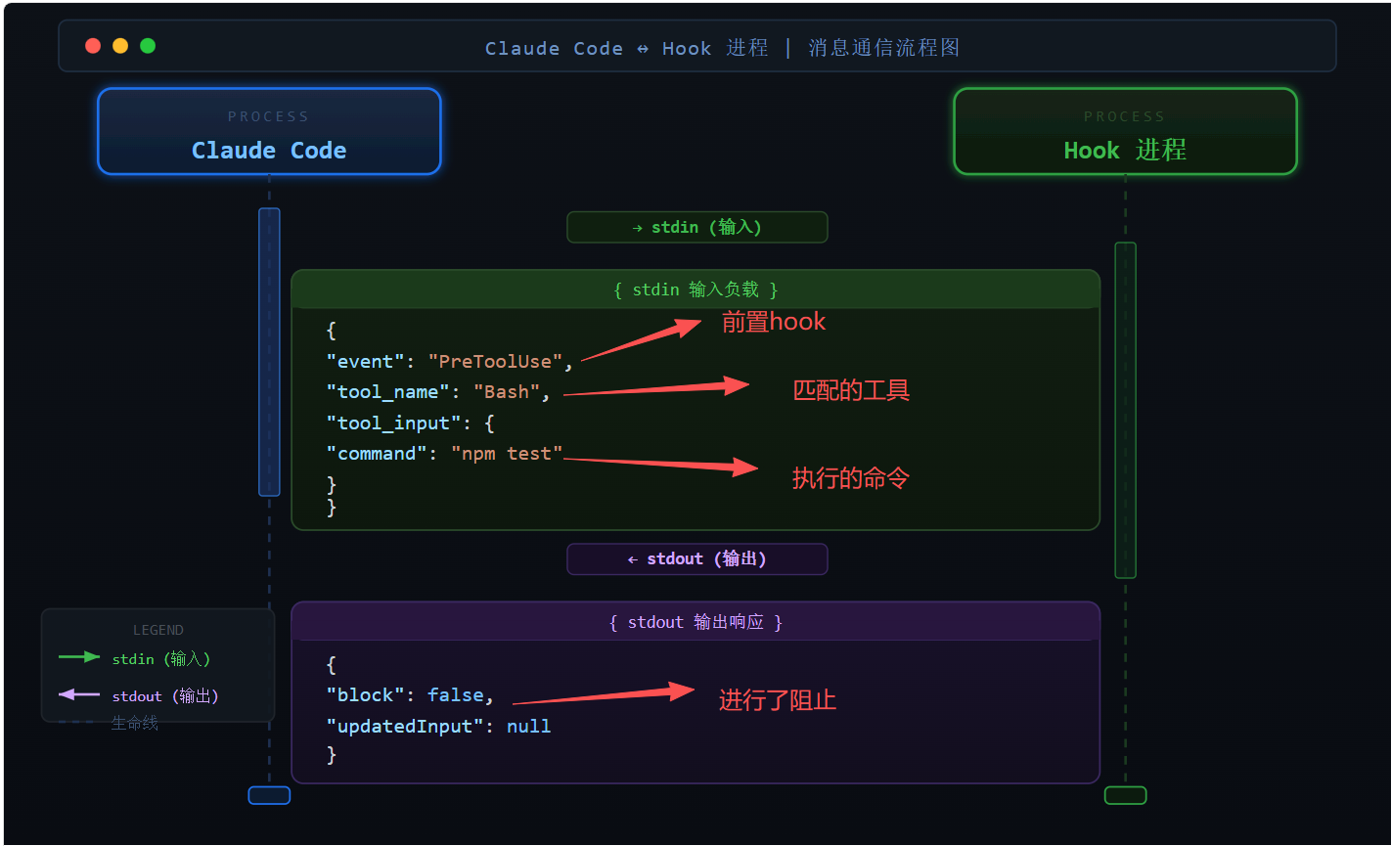The width and height of the screenshot is (1391, 846).
Task: Click the LEGEND heading
Action: coord(158,630)
